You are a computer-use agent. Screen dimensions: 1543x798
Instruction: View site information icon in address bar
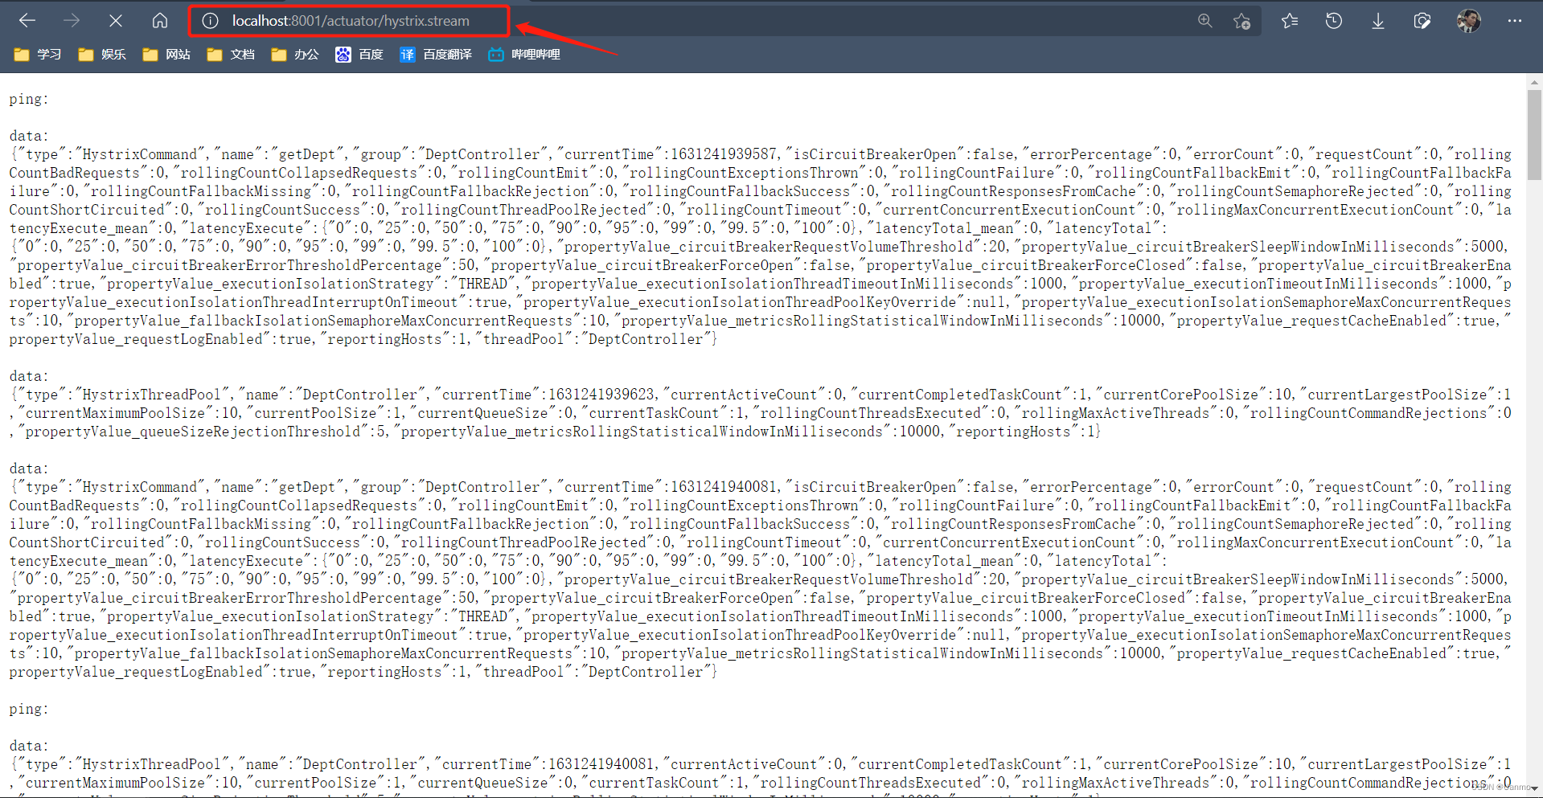(x=210, y=21)
